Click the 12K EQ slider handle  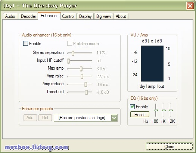[171, 111]
